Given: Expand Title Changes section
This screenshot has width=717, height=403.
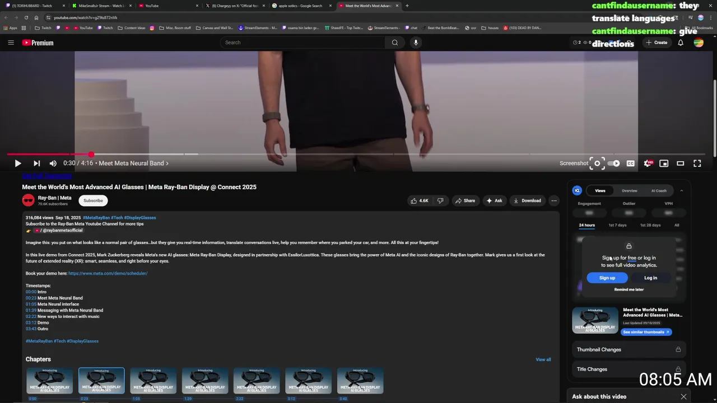Looking at the screenshot, I should tap(628, 369).
